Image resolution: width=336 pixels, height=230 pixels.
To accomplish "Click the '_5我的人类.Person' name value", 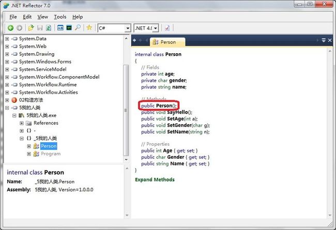I will coord(55,182).
